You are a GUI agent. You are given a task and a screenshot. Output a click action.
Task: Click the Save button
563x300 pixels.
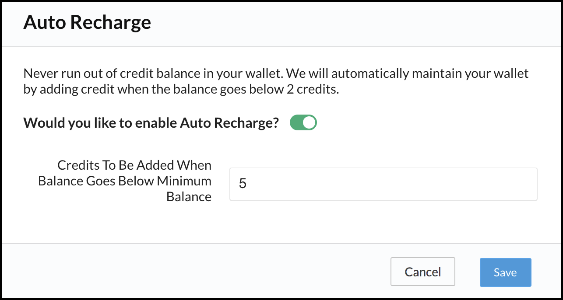coord(505,272)
